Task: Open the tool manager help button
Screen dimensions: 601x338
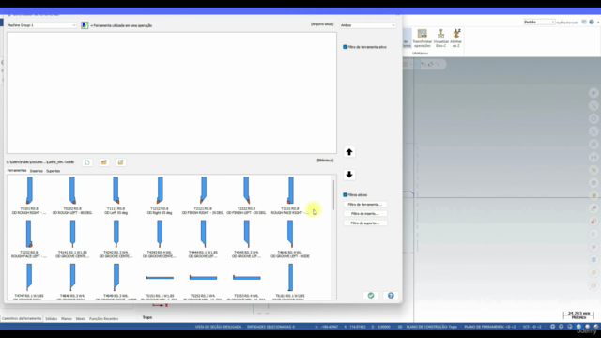Action: [x=391, y=296]
